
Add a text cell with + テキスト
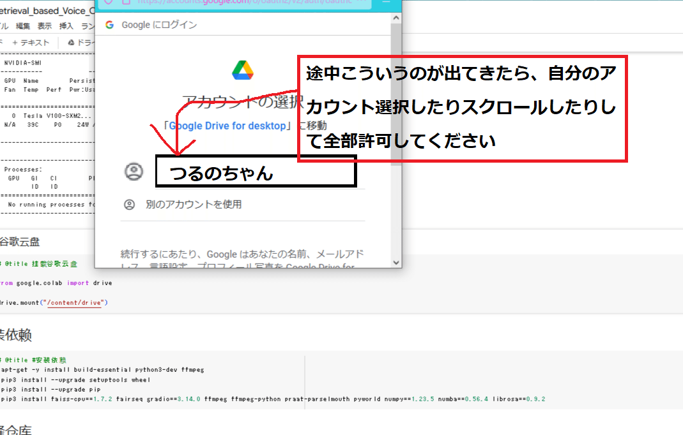point(31,43)
